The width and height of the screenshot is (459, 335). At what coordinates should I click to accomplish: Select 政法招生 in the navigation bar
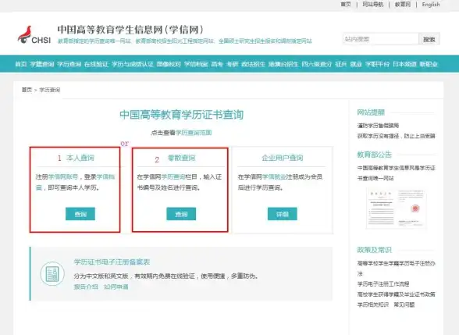pyautogui.click(x=253, y=64)
